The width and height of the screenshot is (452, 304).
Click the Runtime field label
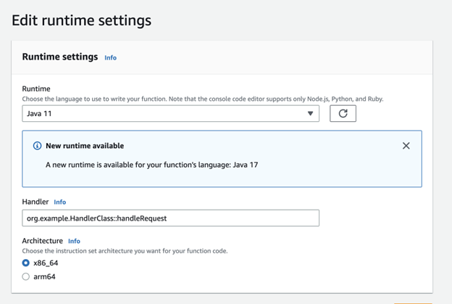pos(36,89)
